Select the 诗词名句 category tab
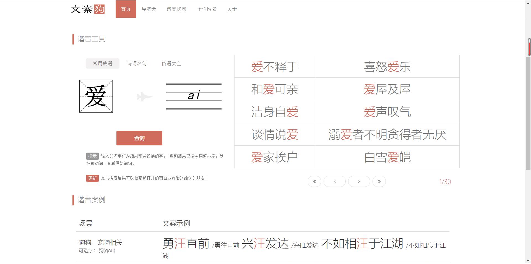 tap(137, 63)
